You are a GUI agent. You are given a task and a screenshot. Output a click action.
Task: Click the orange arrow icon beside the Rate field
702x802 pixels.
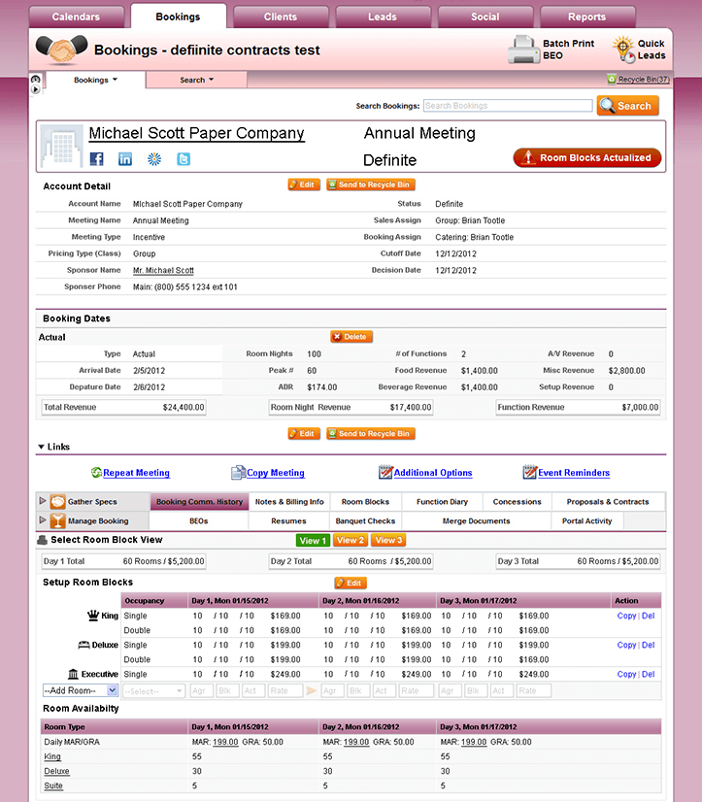(x=311, y=691)
